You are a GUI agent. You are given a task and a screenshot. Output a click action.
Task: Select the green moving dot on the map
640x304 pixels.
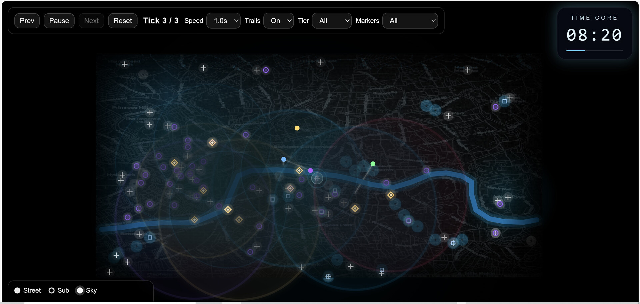coord(373,163)
